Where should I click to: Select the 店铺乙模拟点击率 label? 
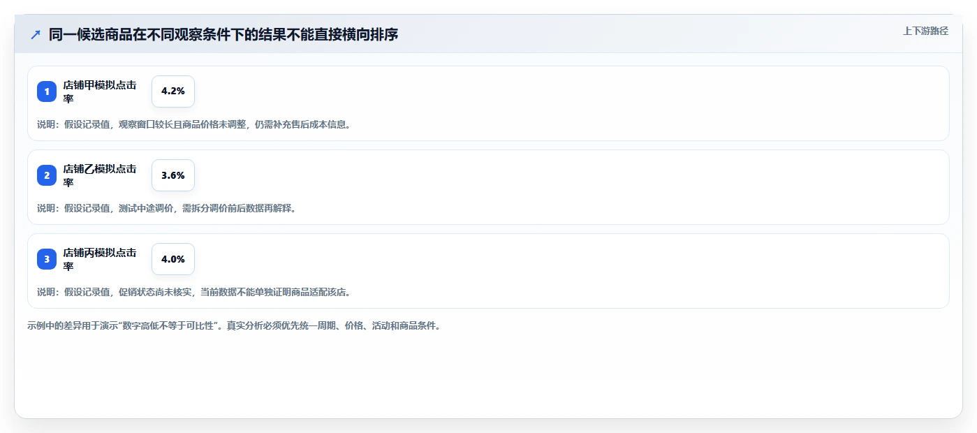point(100,175)
